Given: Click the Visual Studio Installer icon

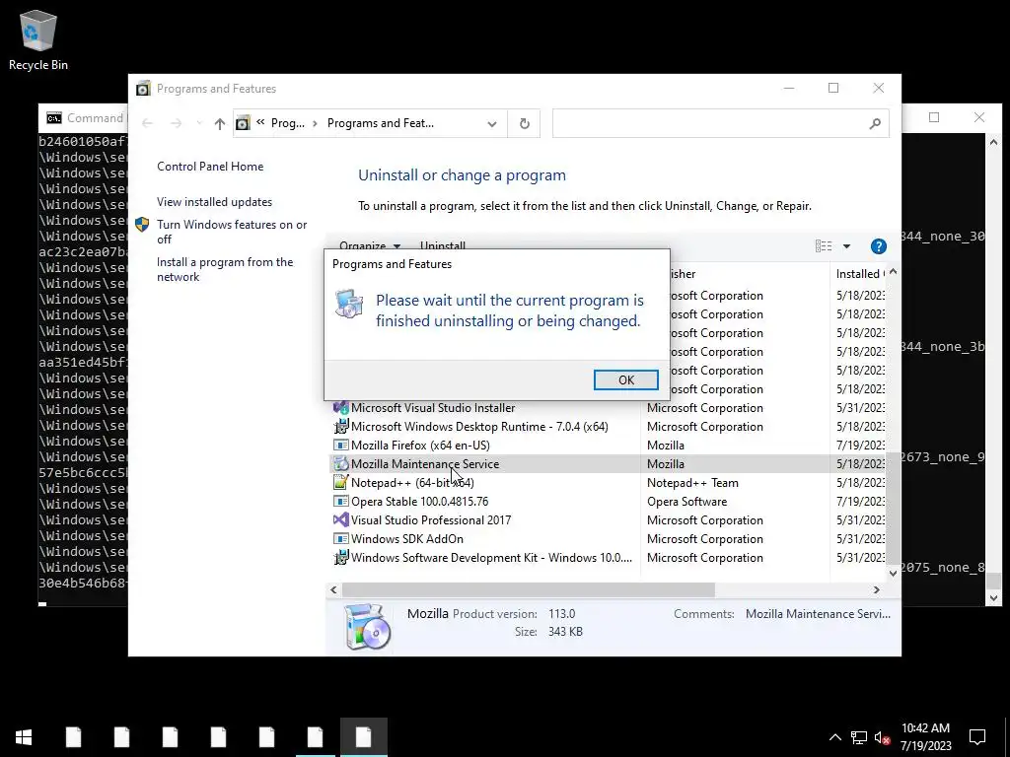Looking at the screenshot, I should click(x=340, y=408).
